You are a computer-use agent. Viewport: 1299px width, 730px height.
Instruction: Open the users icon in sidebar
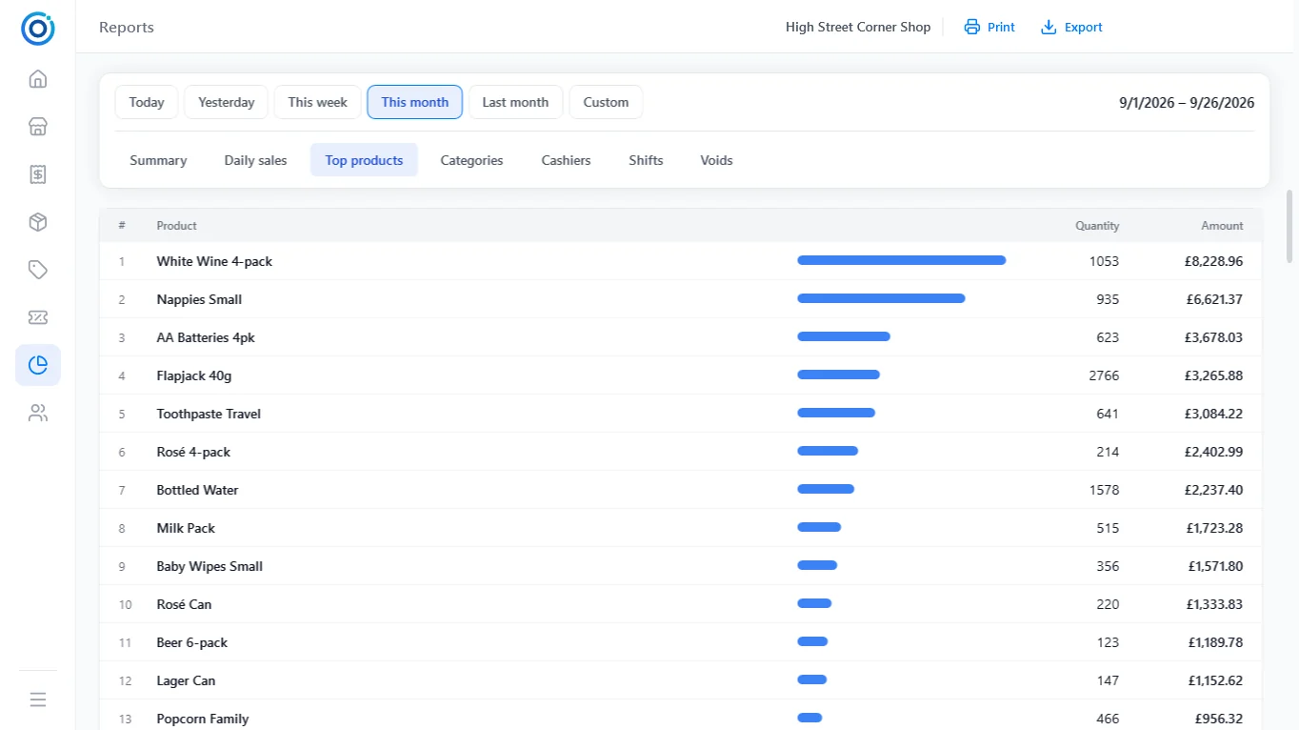(x=38, y=413)
